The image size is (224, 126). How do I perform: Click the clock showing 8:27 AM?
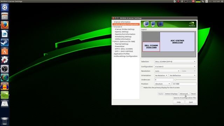216,1
